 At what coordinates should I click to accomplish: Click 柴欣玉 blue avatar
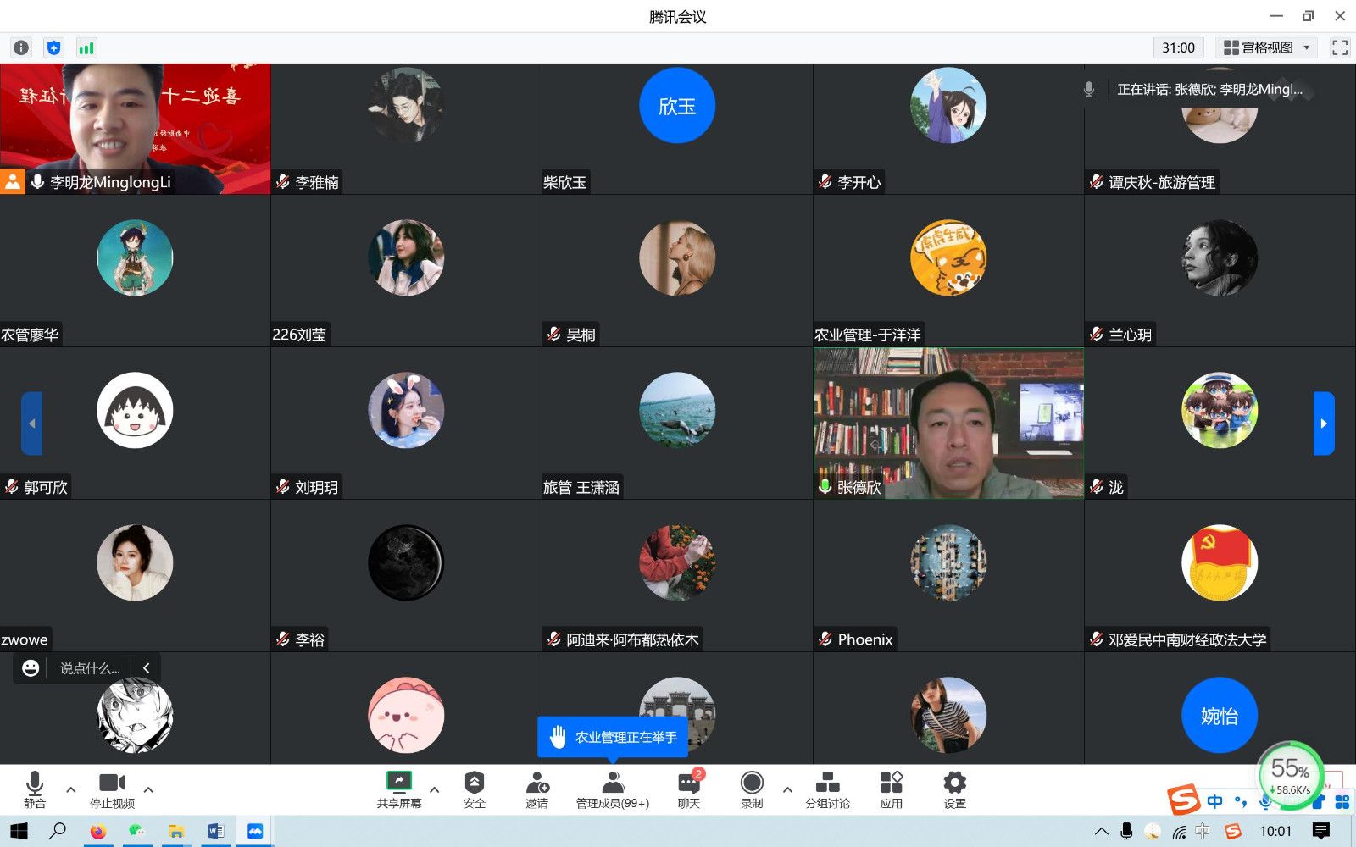pos(677,105)
